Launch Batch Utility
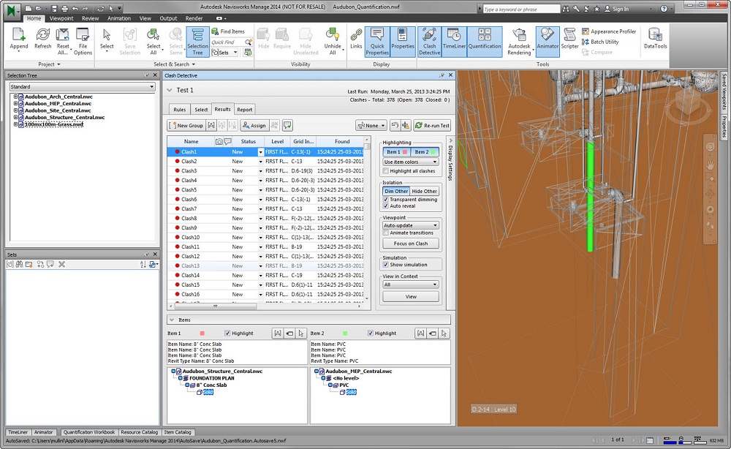This screenshot has height=449, width=731. (x=600, y=42)
